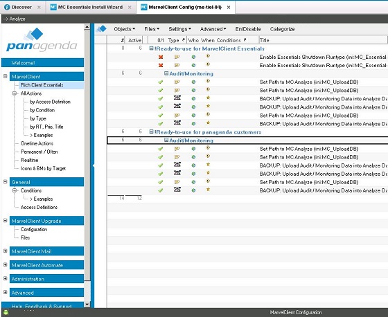Click the green status indicator in the status bar
Image resolution: width=388 pixels, height=317 pixels.
(x=6, y=312)
